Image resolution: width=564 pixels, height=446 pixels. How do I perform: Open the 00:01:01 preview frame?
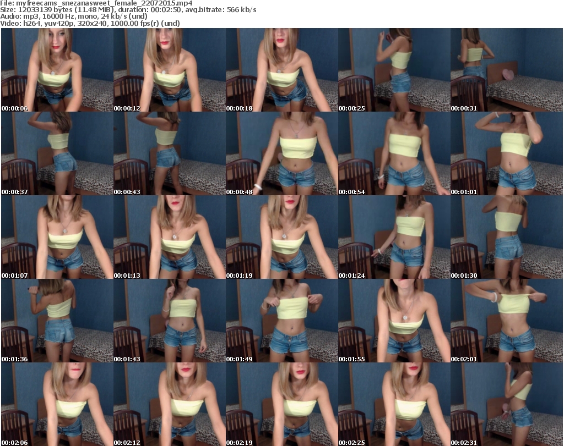[x=507, y=153]
